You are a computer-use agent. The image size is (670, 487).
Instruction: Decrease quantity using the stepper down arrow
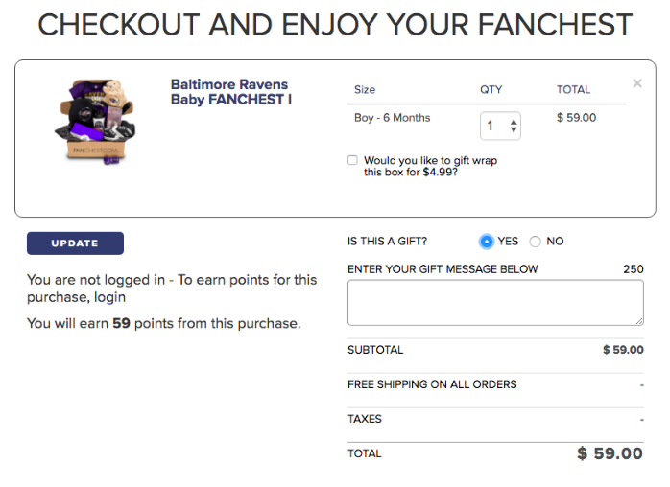click(x=514, y=129)
